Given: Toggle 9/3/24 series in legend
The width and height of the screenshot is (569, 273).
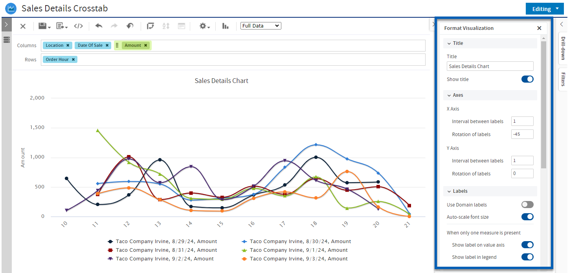Looking at the screenshot, I should (295, 259).
